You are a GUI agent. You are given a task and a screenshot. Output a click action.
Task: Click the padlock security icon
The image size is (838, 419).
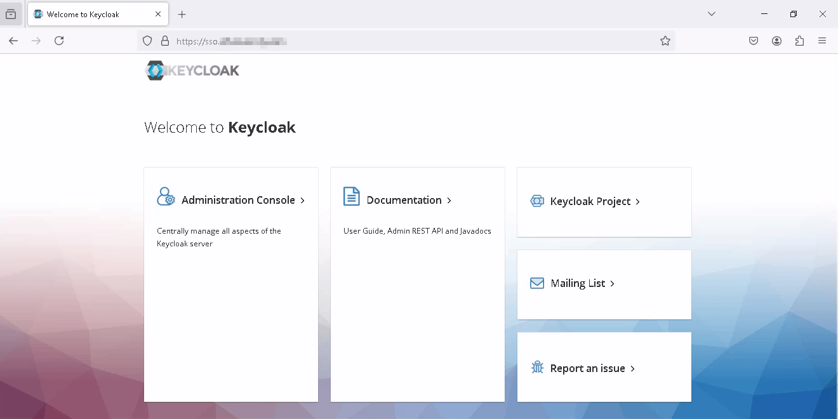pyautogui.click(x=164, y=40)
